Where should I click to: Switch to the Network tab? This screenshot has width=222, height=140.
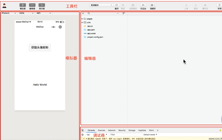coord(112,130)
